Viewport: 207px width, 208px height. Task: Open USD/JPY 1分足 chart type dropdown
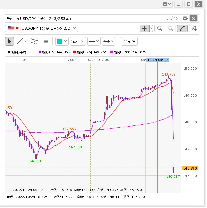(x=41, y=28)
